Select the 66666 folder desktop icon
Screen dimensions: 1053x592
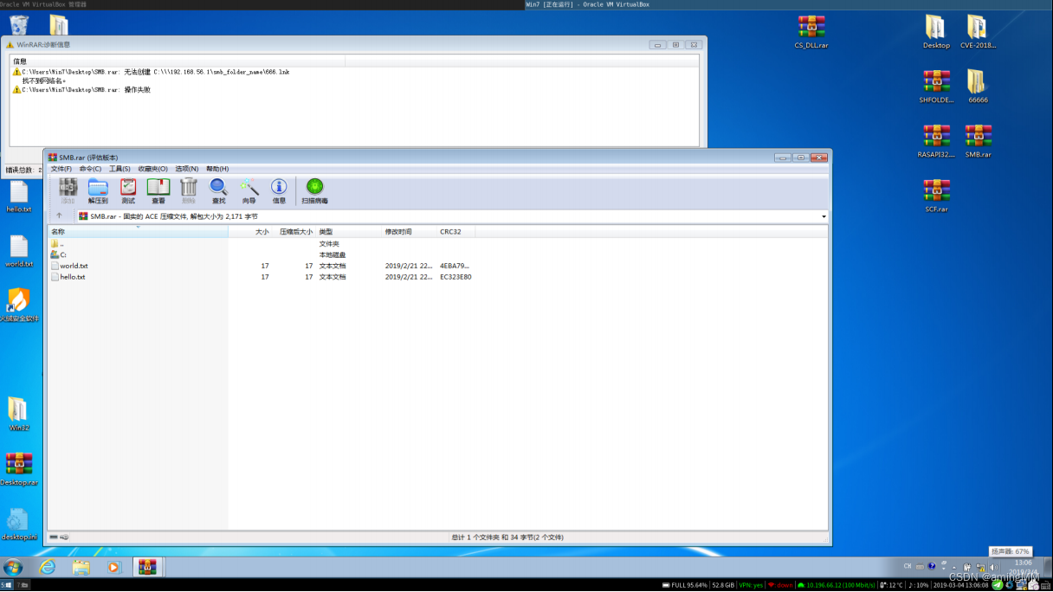[978, 86]
